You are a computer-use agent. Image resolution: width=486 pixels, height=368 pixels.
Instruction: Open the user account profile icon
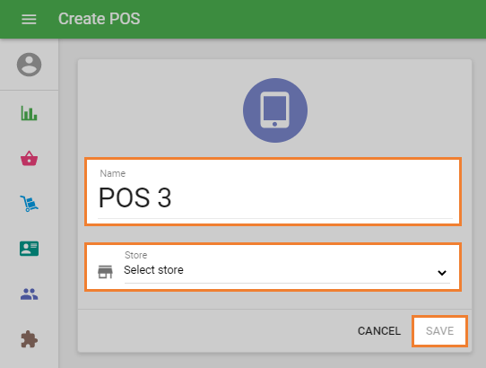29,65
